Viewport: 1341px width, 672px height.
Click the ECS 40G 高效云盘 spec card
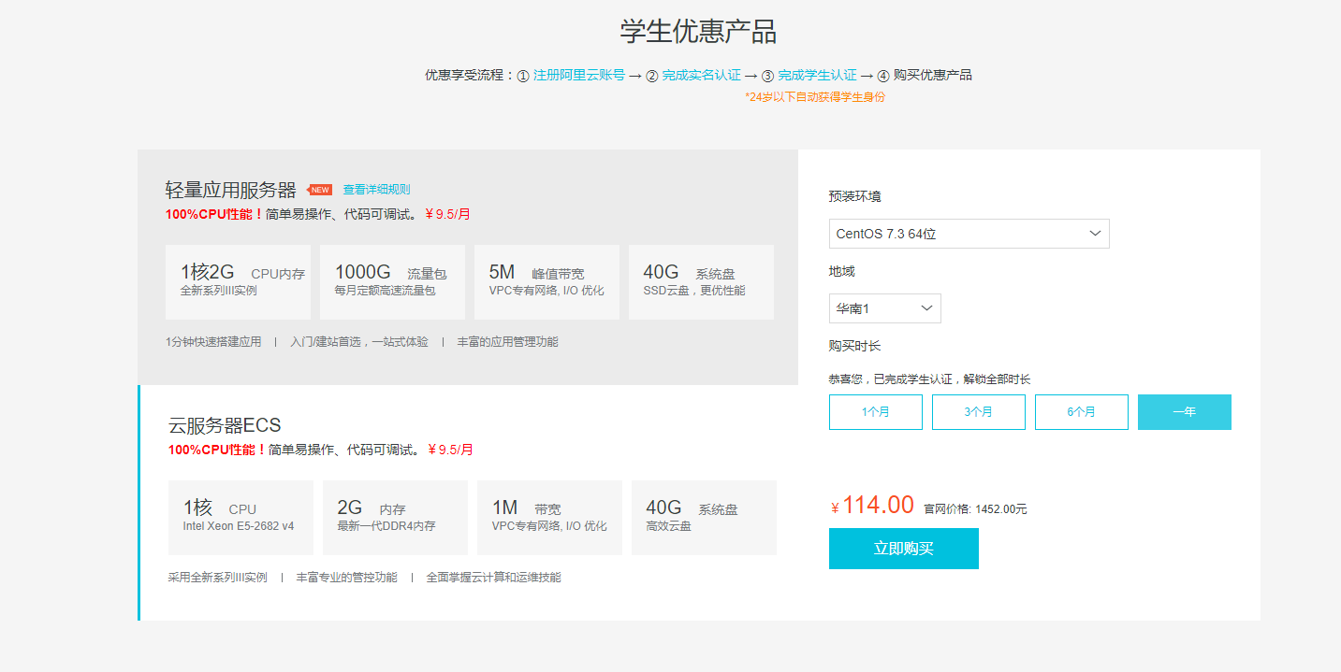point(704,517)
